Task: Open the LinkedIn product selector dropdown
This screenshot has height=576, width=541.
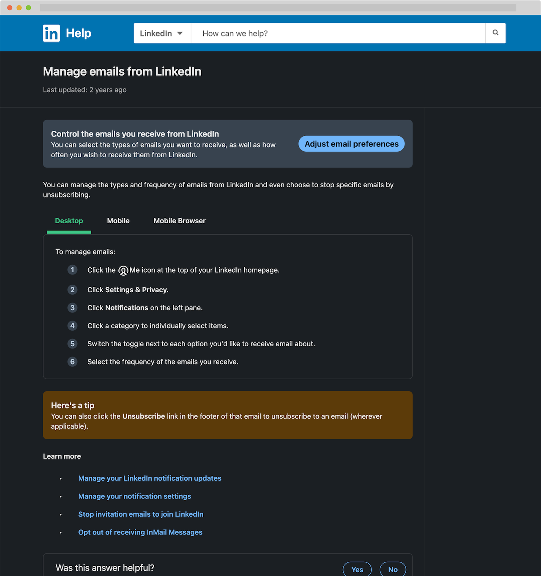Action: pyautogui.click(x=162, y=33)
